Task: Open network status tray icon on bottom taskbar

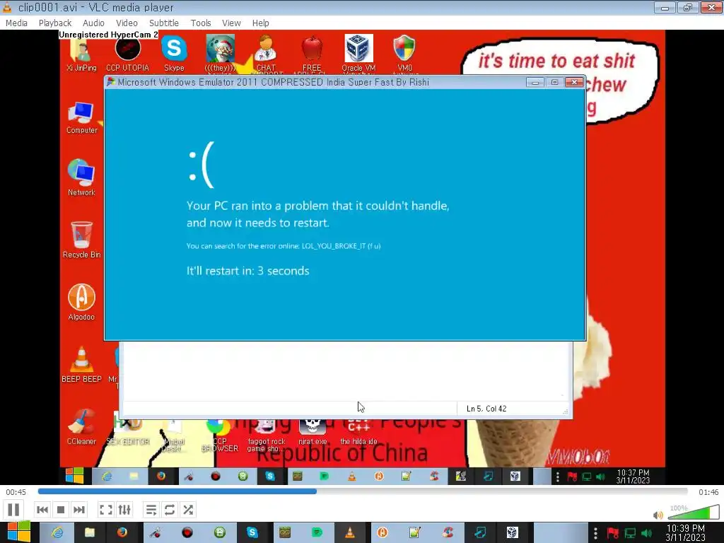Action: click(630, 533)
